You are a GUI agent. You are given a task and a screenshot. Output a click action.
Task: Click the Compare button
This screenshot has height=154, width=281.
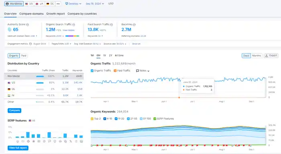pyautogui.click(x=14, y=110)
